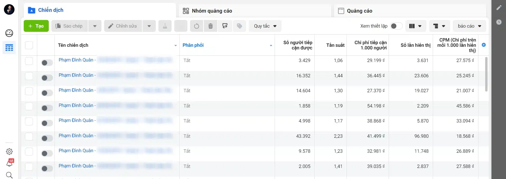The image size is (506, 179).
Task: Open the columns layout dropdown
Action: point(415,26)
